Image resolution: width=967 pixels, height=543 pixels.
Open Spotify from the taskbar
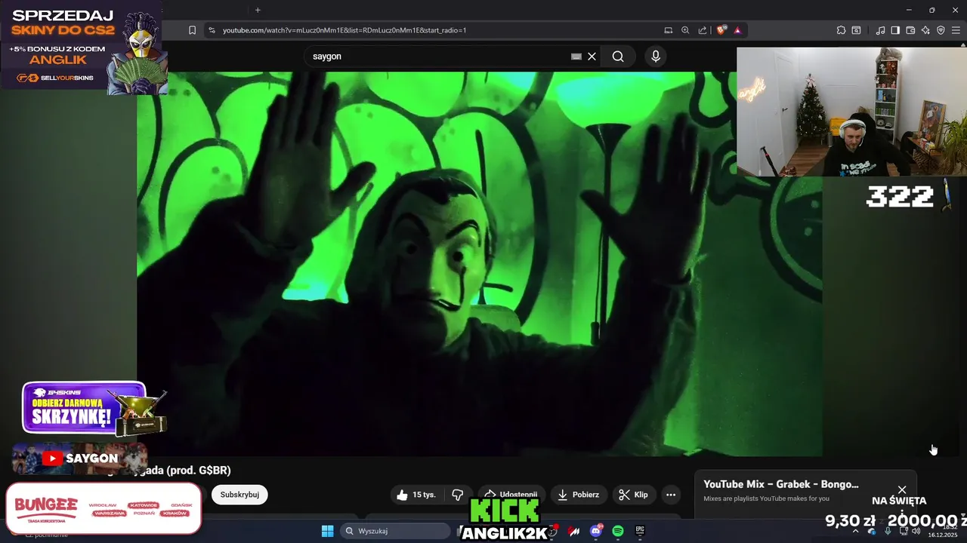617,531
